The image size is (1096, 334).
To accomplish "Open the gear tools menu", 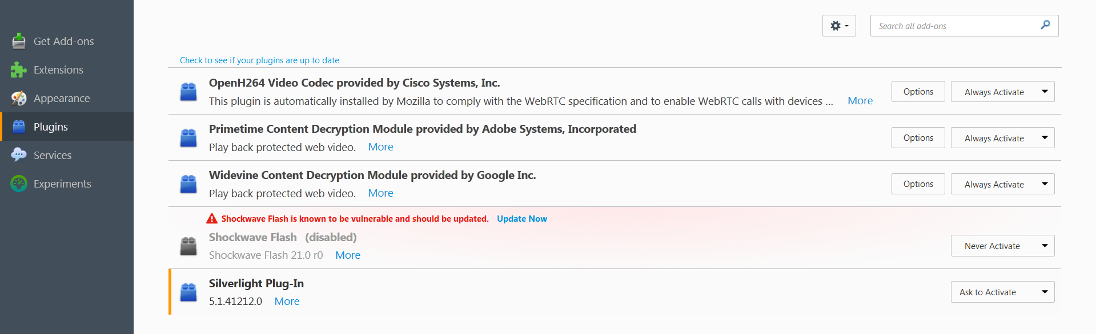I will (x=839, y=26).
